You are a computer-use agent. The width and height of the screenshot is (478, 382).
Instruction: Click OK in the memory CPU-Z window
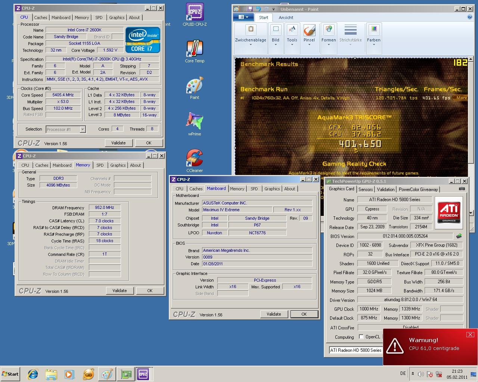(x=150, y=291)
